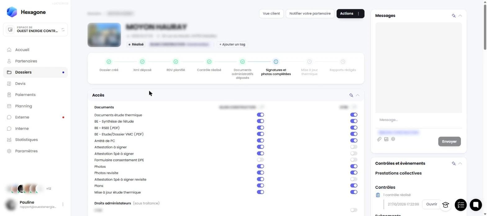Disable left-hand toggle for Documents étude thermique
Image resolution: width=487 pixels, height=216 pixels.
click(260, 115)
